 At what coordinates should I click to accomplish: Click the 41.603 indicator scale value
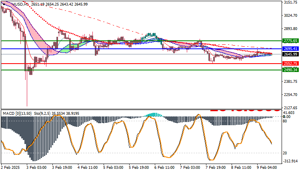(289, 113)
